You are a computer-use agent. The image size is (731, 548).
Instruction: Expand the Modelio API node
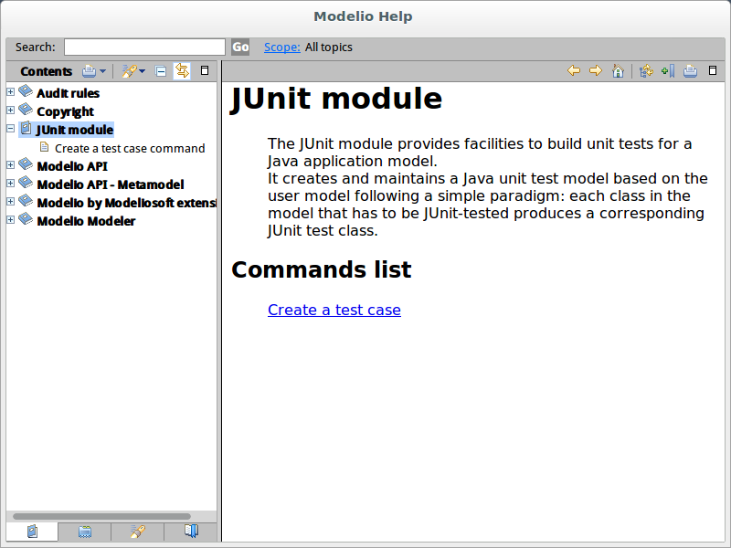click(x=10, y=164)
